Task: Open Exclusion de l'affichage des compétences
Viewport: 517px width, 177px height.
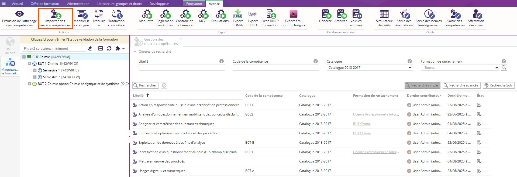Action: 19,18
